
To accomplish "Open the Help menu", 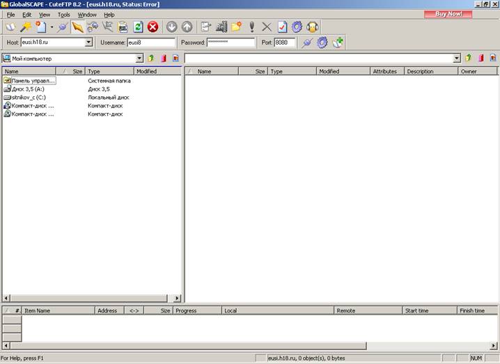I will point(109,15).
